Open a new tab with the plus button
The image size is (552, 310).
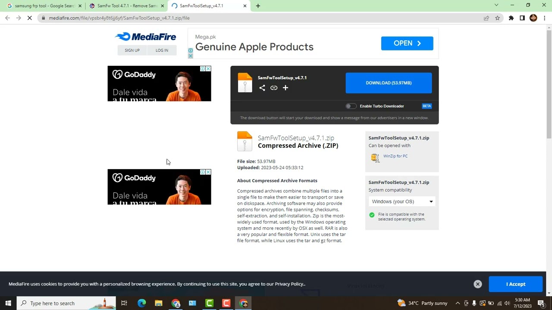258,6
